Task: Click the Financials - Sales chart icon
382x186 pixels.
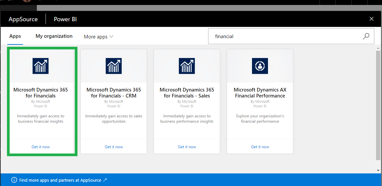Action: click(x=187, y=66)
